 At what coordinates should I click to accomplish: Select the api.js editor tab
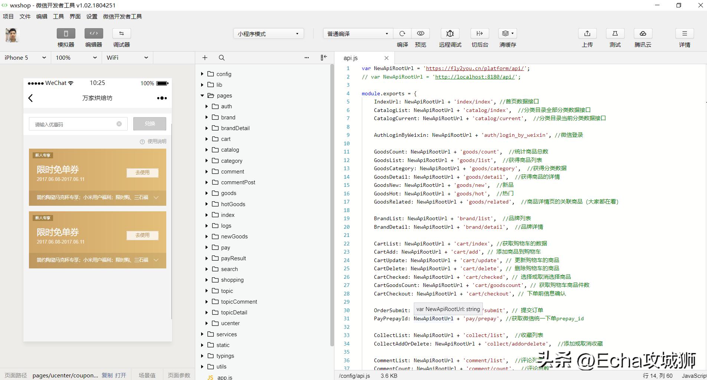point(351,58)
